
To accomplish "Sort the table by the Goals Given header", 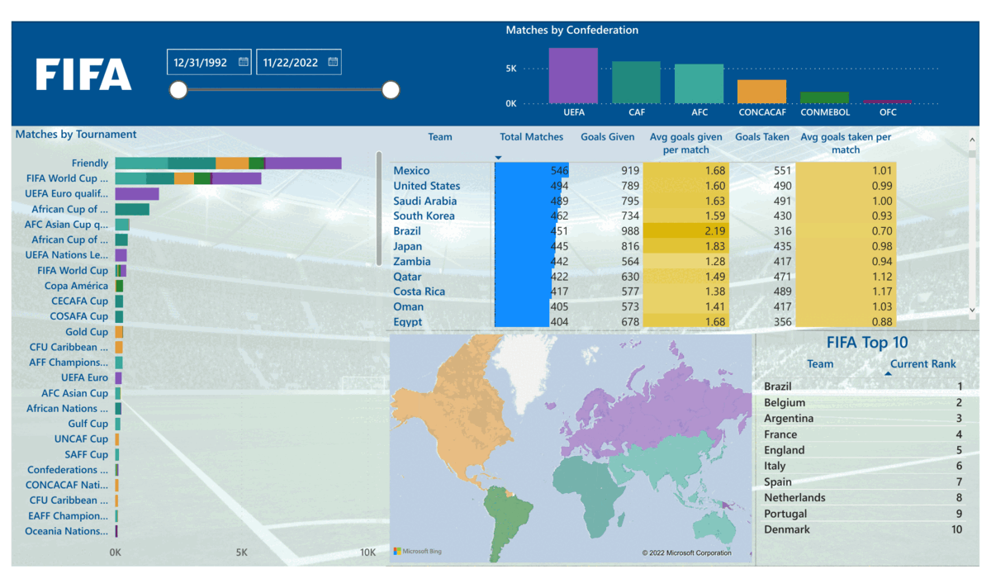I will [607, 136].
